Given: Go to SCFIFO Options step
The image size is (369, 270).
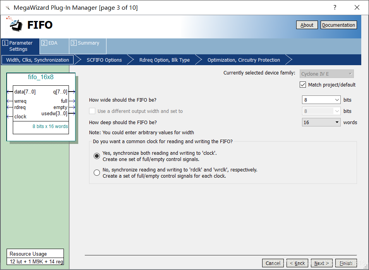Looking at the screenshot, I should [x=104, y=60].
